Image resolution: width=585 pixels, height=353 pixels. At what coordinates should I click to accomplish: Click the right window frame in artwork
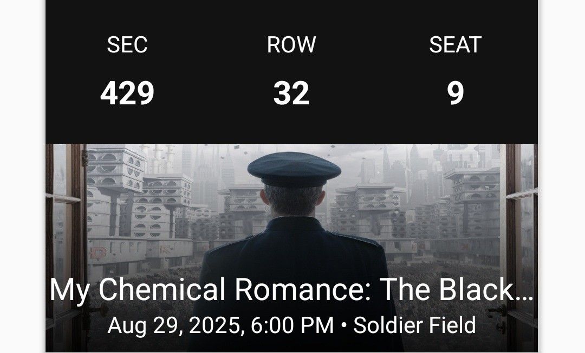(521, 216)
